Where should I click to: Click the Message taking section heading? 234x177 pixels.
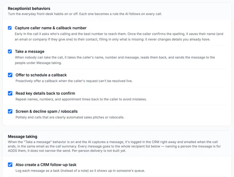[x=23, y=136]
